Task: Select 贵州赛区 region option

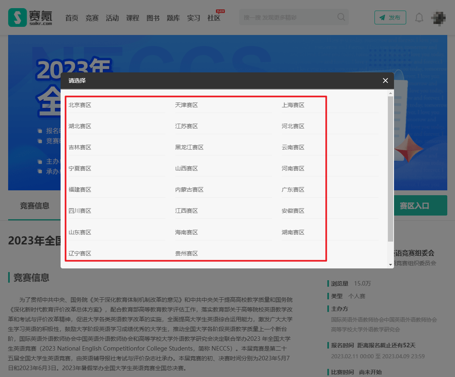Action: click(x=187, y=253)
